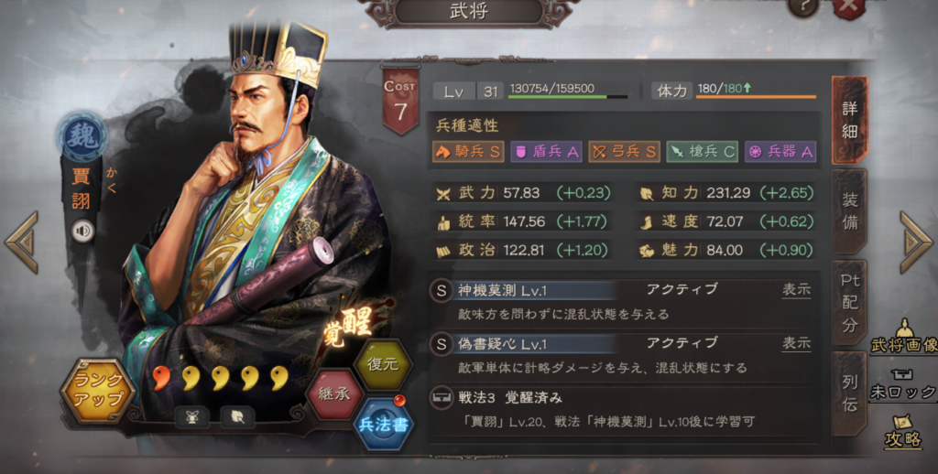
Task: Open the help question mark icon
Action: [x=802, y=7]
